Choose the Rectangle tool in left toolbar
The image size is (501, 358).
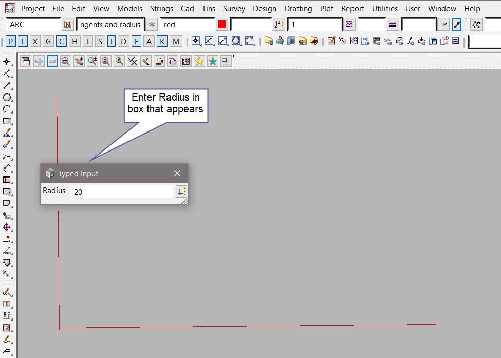click(x=7, y=122)
